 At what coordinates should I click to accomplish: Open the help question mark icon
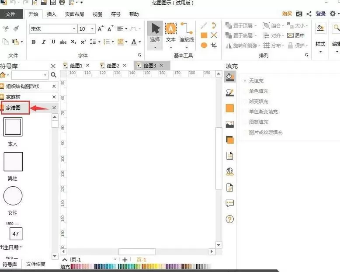tap(229, 219)
